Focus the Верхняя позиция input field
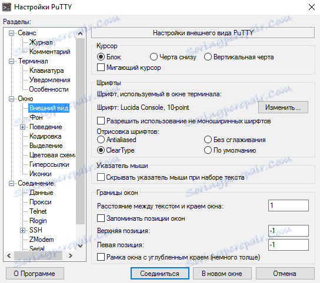This screenshot has width=320, height=283. [288, 230]
